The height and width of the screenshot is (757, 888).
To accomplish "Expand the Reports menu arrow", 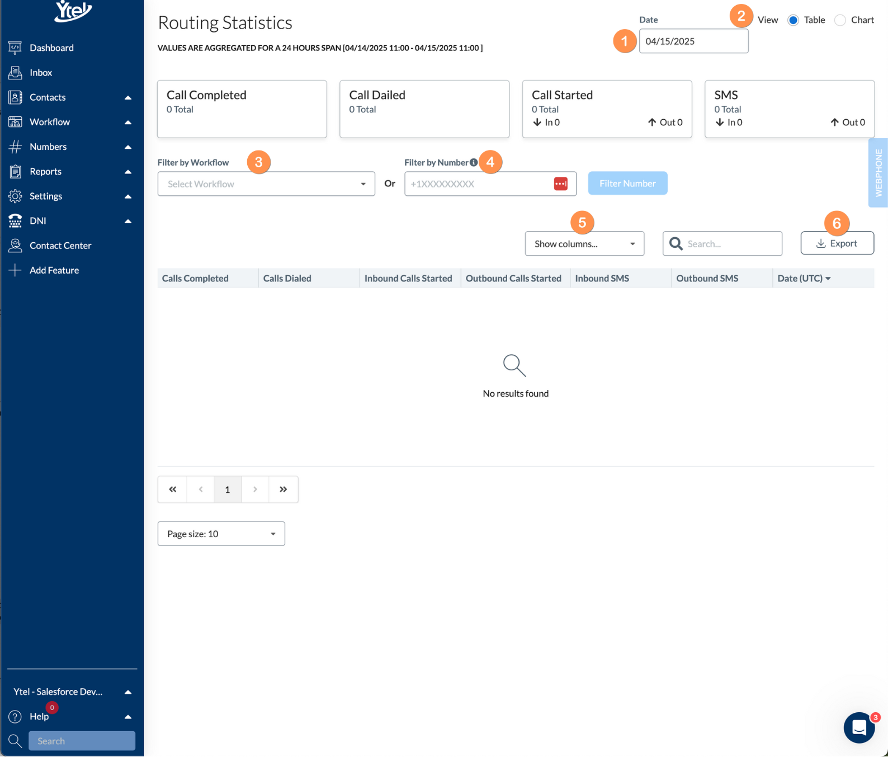I will click(x=128, y=172).
